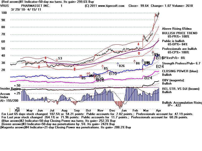Image resolution: width=202 pixels, height=151 pixels.
Task: Select the CLOSING POWER (blue) legend
Action: tap(180, 71)
